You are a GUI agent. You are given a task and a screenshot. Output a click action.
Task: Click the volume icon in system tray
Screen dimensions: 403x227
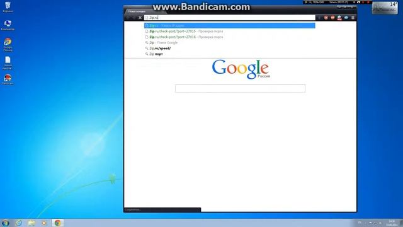coord(380,223)
